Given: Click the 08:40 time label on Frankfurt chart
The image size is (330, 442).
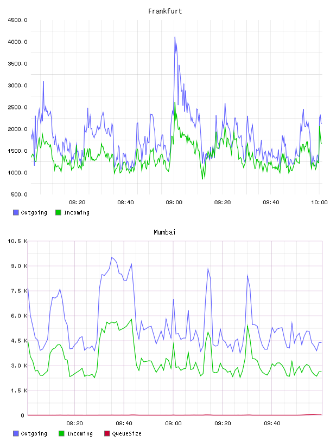Looking at the screenshot, I should (x=125, y=202).
